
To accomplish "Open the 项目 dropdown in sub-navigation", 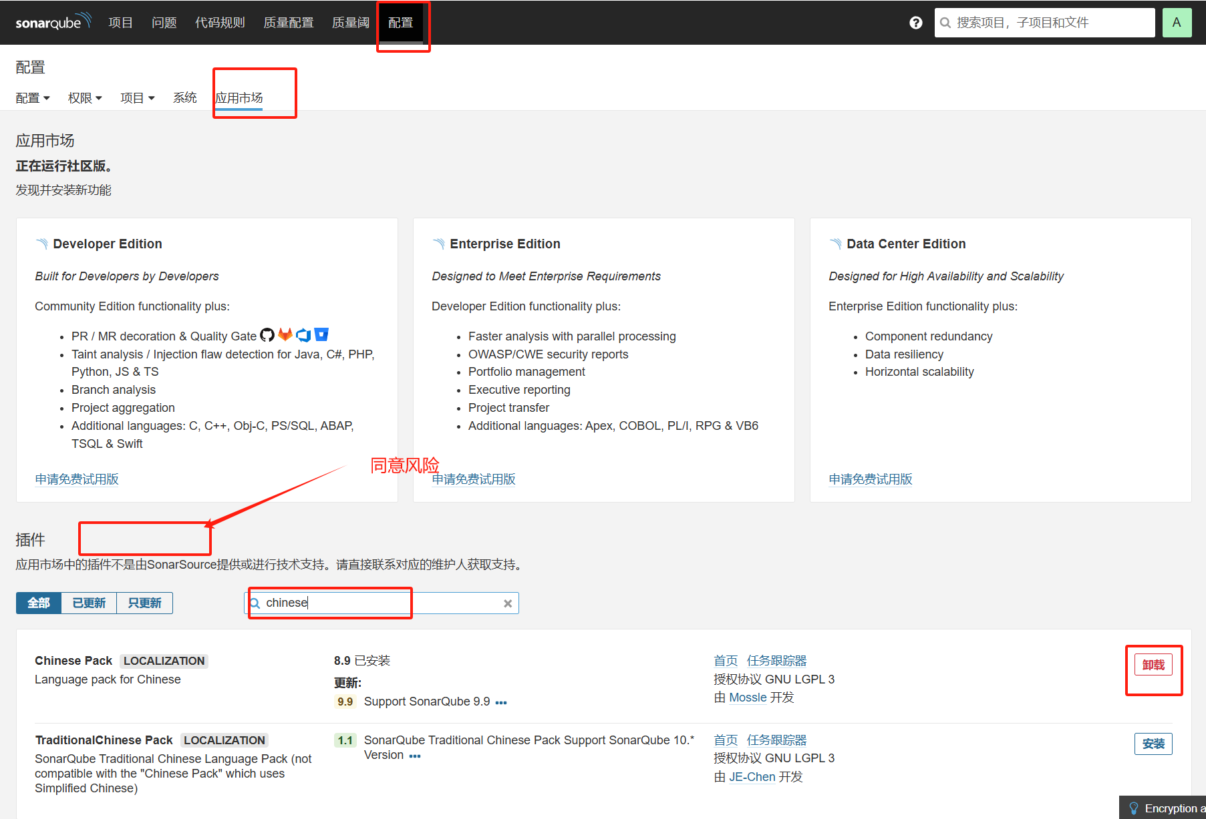I will 137,98.
